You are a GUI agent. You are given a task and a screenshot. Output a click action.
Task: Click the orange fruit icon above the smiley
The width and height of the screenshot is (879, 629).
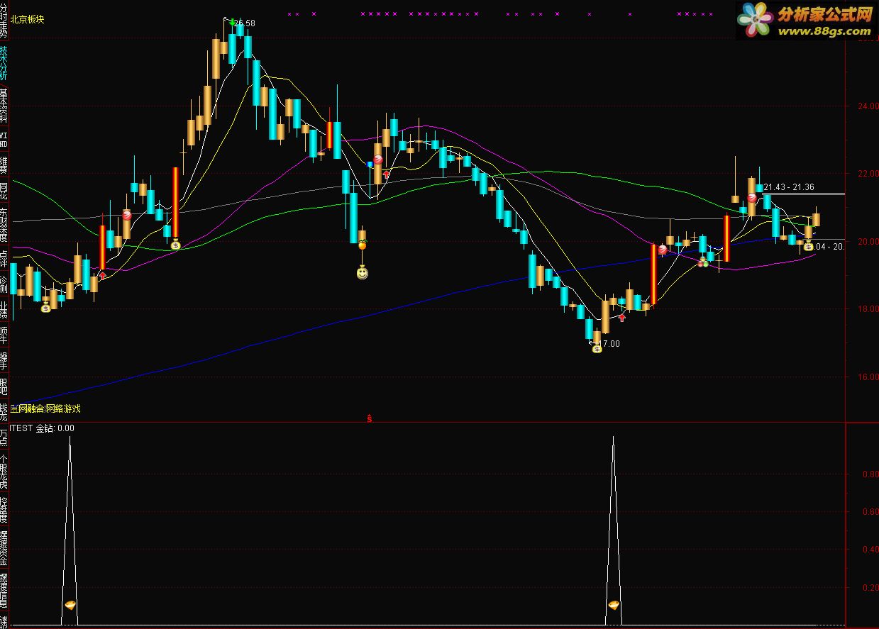click(362, 245)
